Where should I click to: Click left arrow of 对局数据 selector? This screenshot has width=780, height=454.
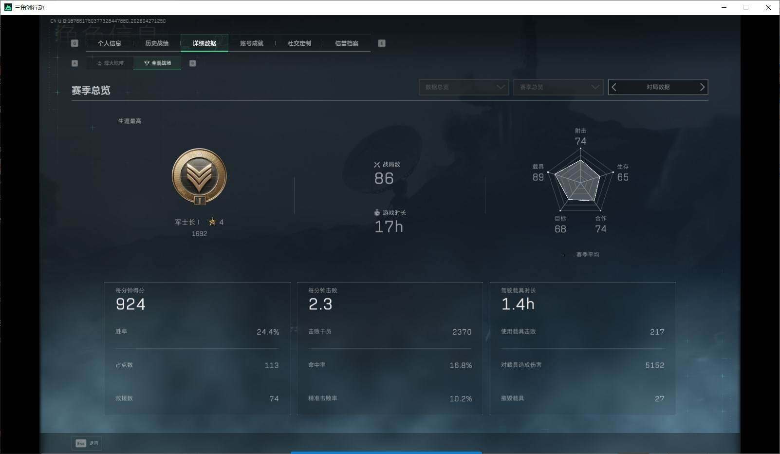point(614,87)
